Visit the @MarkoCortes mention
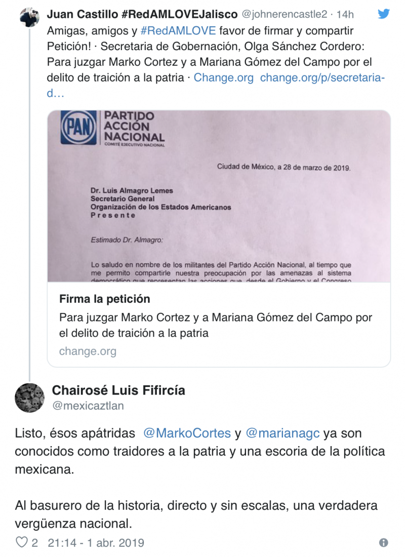This screenshot has height=557, width=405. [x=186, y=433]
